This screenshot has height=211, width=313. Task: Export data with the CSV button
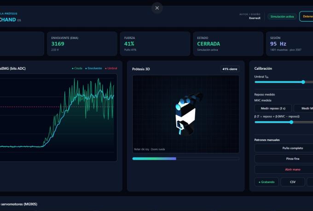(293, 182)
